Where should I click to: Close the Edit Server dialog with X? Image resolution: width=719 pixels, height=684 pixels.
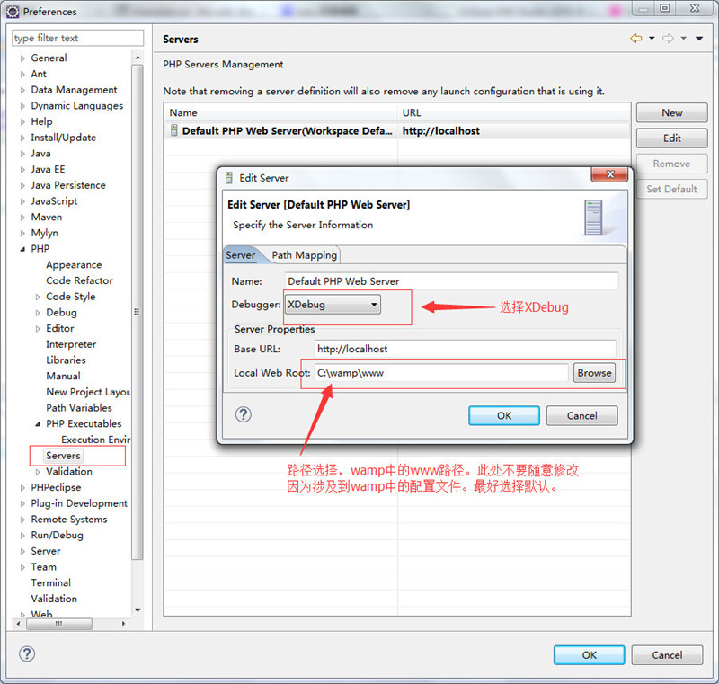coord(608,175)
